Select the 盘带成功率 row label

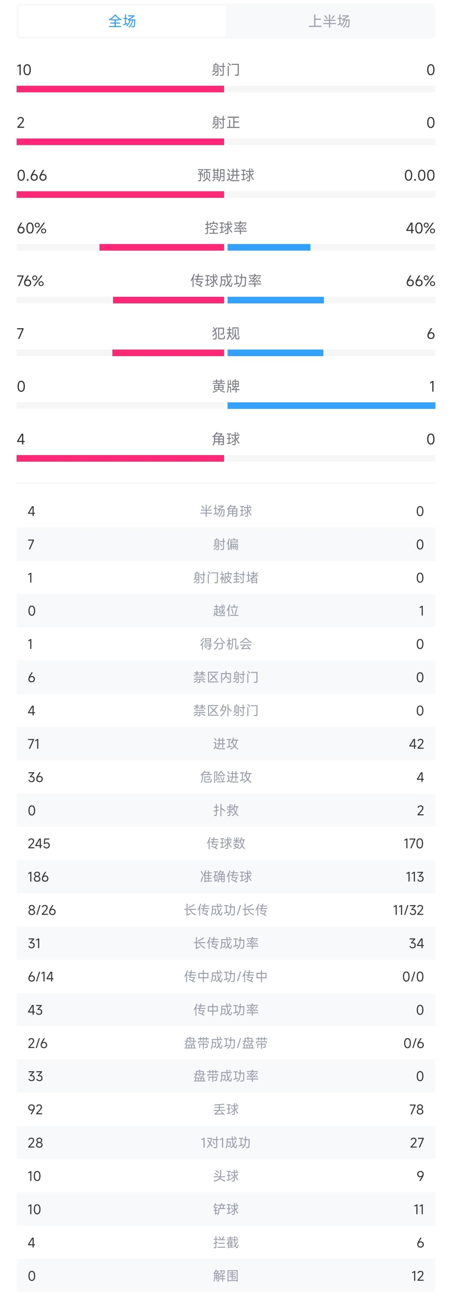pyautogui.click(x=226, y=1076)
